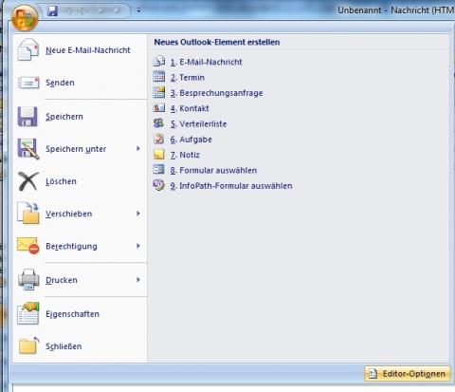Select 8. Formular auswählen entry
The height and width of the screenshot is (392, 455).
click(x=213, y=171)
